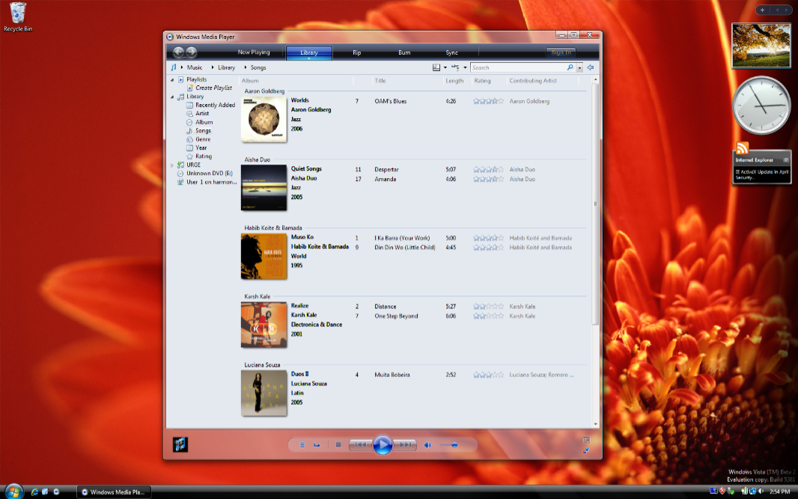Click the Vista Start orb
This screenshot has width=798, height=499.
[13, 492]
